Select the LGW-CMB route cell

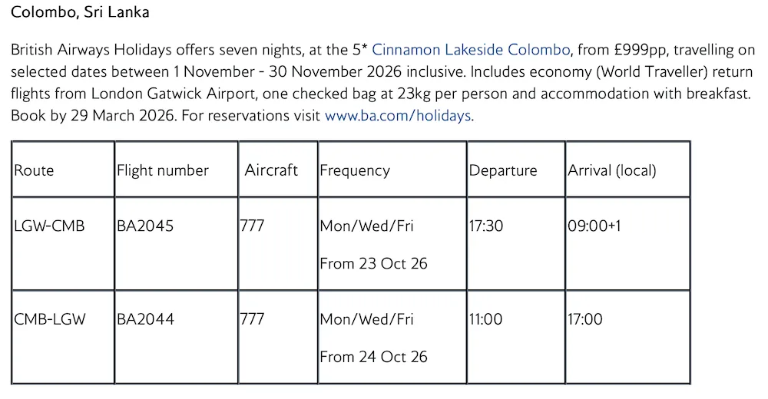(x=49, y=226)
